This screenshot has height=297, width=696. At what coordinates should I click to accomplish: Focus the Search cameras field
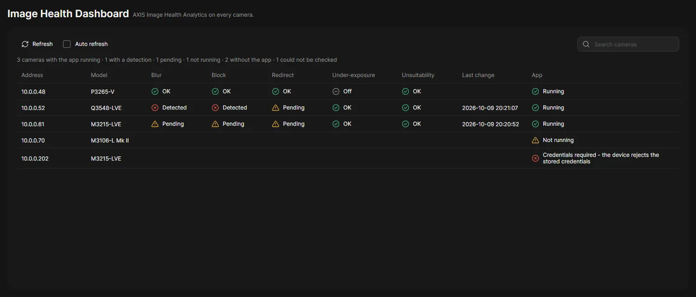628,44
